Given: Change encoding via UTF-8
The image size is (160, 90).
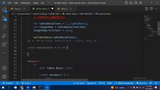Looking at the screenshot, I should click(x=102, y=83).
